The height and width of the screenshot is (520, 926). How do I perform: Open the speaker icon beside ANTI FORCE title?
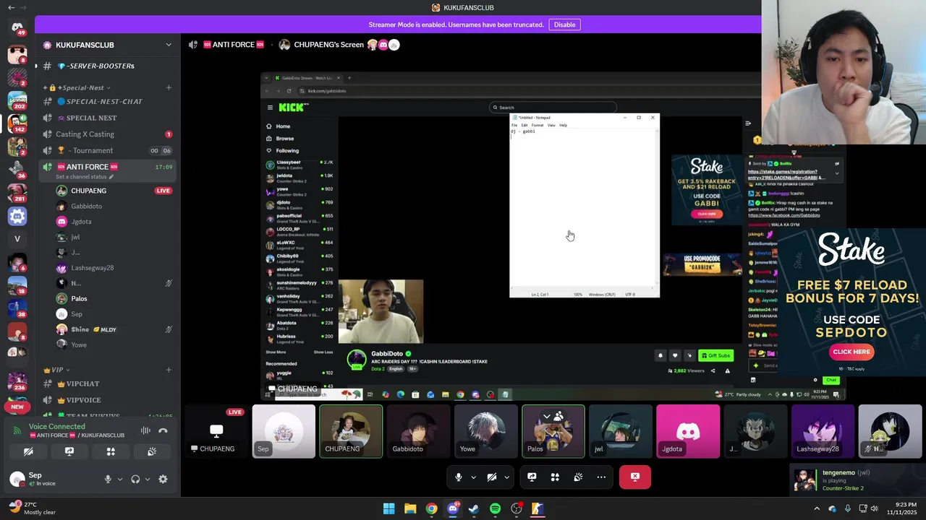(x=193, y=45)
